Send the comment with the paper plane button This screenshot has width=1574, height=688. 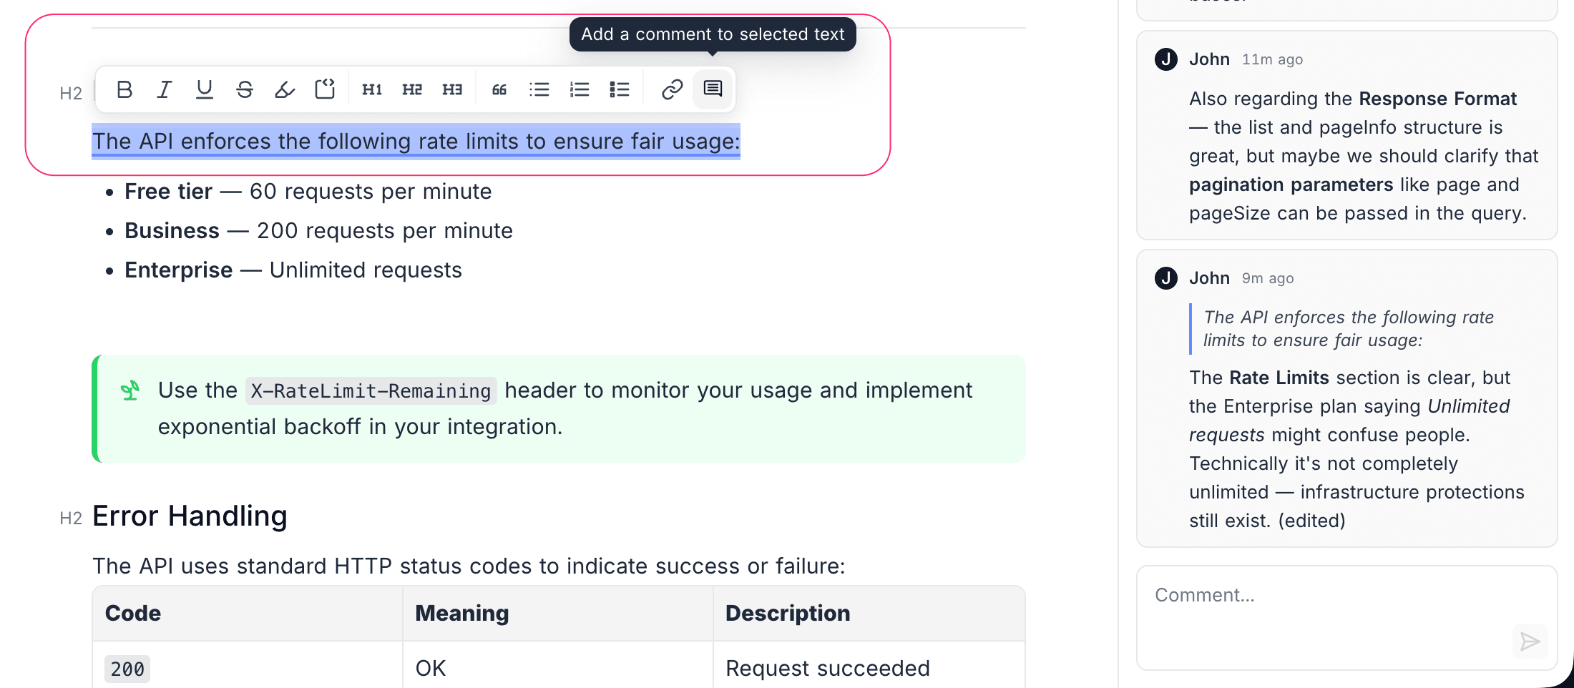pyautogui.click(x=1530, y=642)
